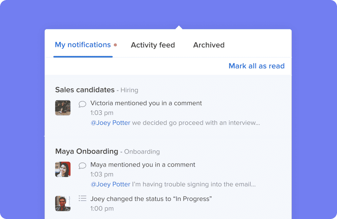The image size is (337, 219).
Task: Click the @Joey Potter mention in Maya's comment
Action: tap(110, 184)
